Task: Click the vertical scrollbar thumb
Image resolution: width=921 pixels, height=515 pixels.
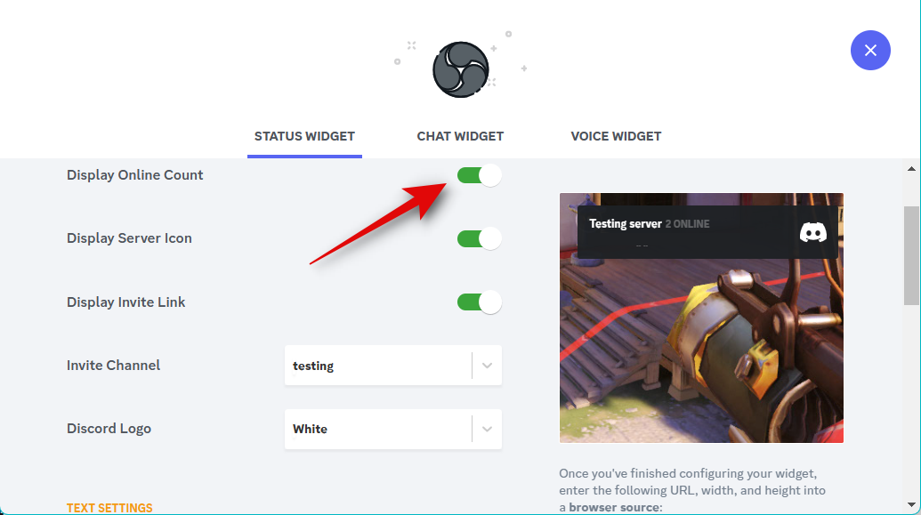Action: click(x=911, y=255)
